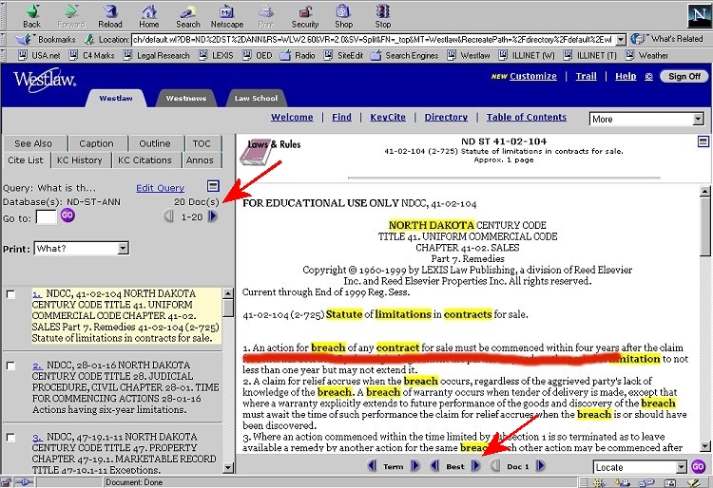Viewport: 713px width, 488px height.
Task: Go back with the Back toolbar button
Action: pos(31,16)
